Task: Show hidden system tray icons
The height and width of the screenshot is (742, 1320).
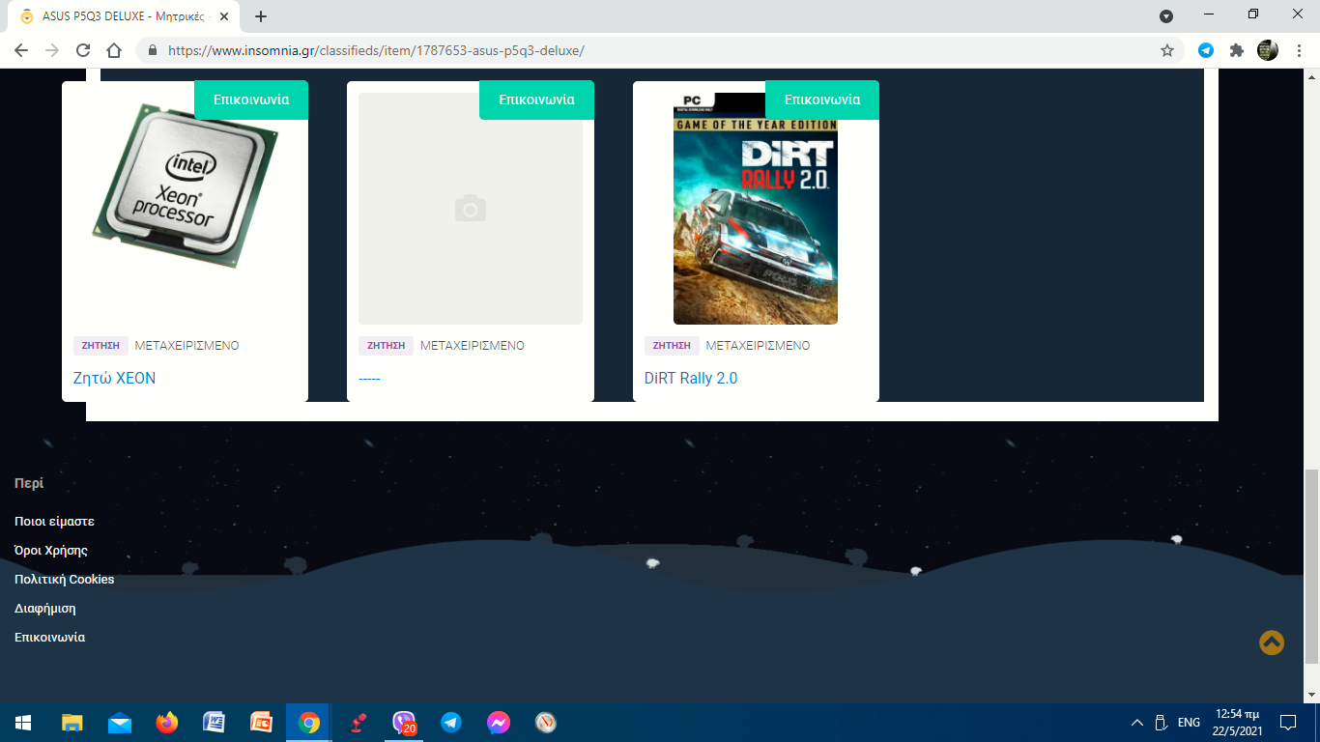Action: click(1137, 723)
